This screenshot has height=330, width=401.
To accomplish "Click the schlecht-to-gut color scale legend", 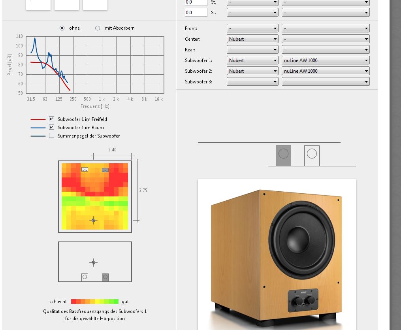I will [95, 302].
